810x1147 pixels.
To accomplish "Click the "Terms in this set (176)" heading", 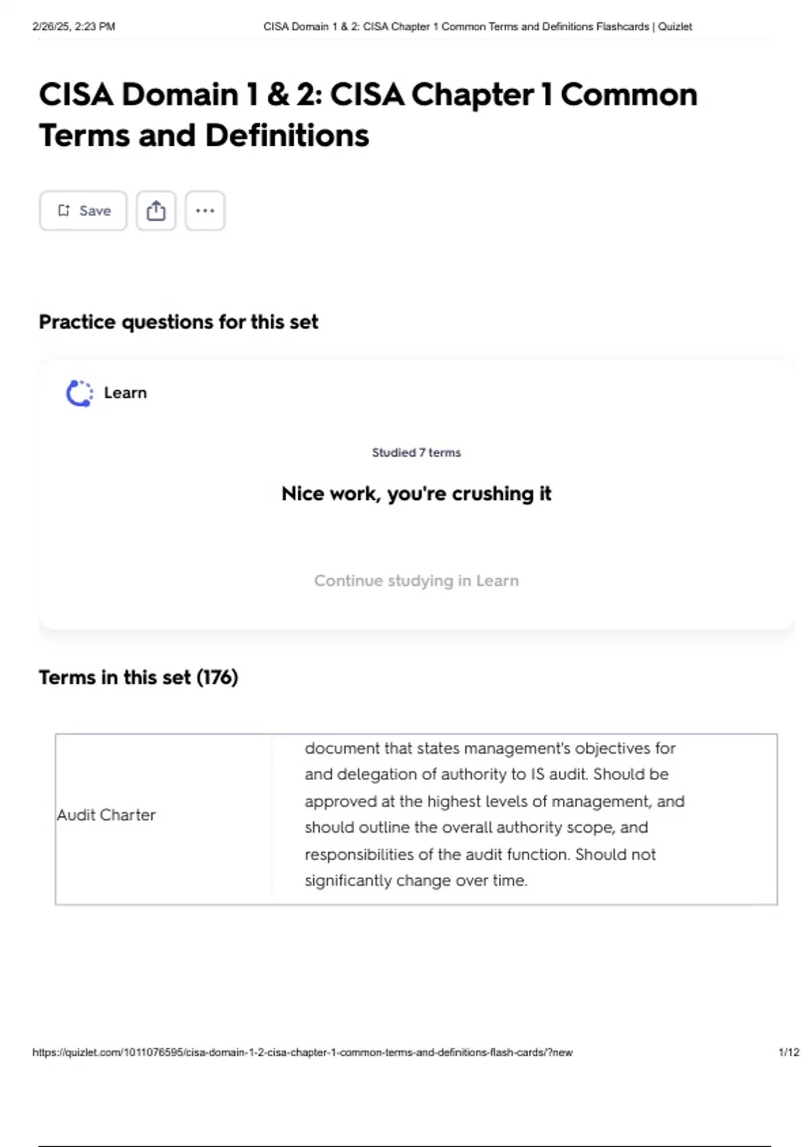I will pyautogui.click(x=138, y=677).
